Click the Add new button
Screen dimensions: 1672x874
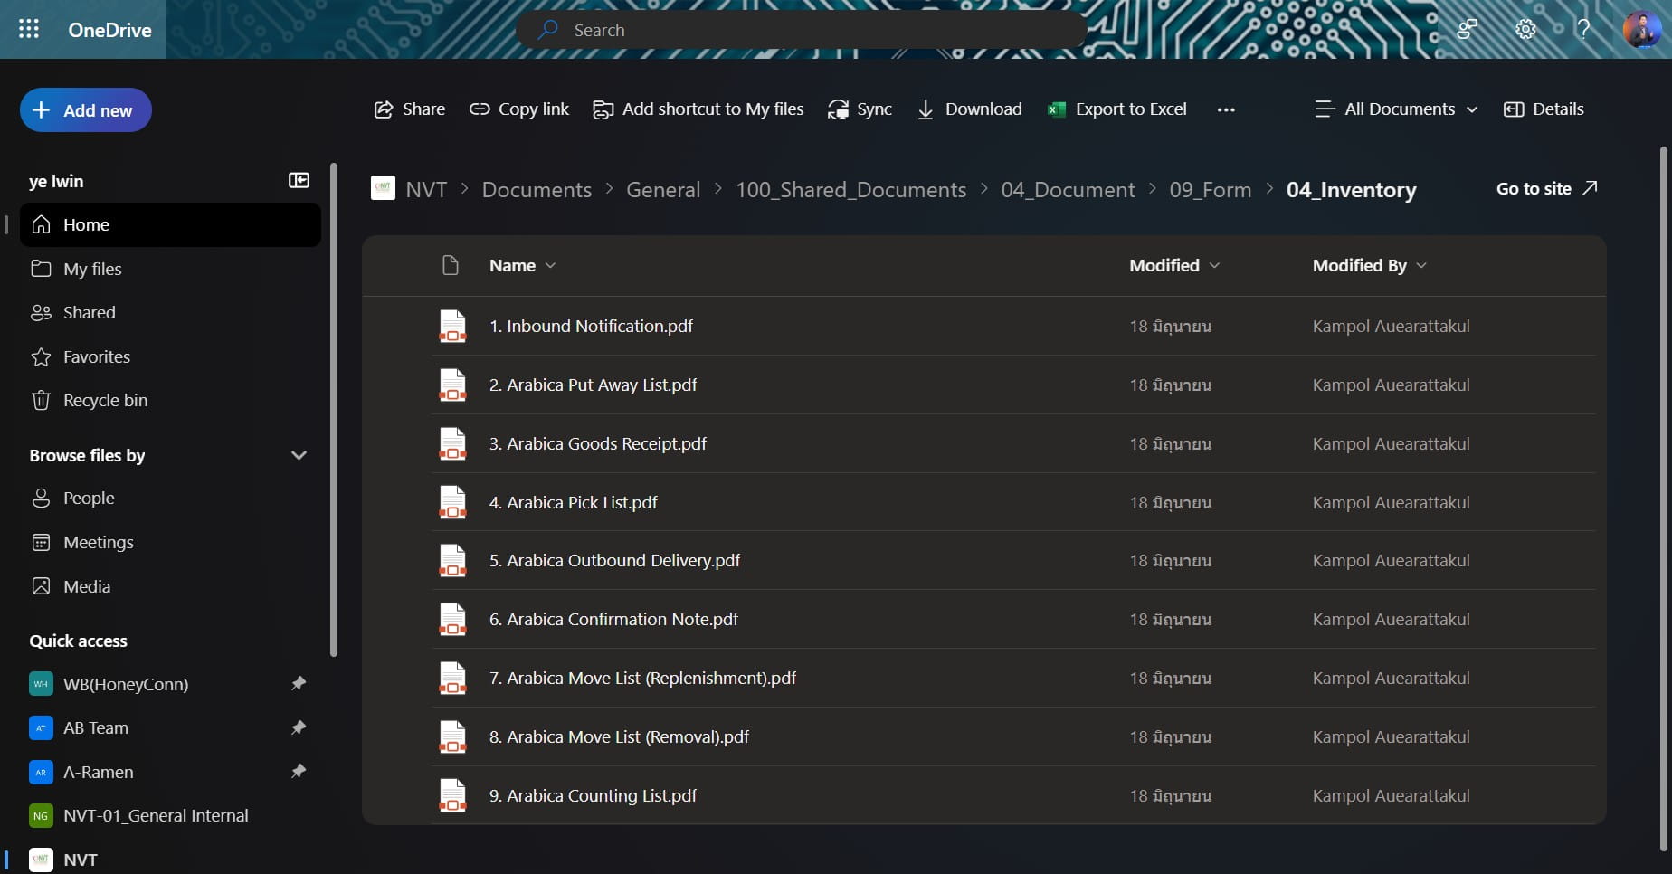coord(85,110)
